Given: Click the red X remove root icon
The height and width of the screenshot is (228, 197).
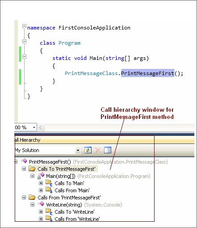Looking at the screenshot, I should tap(98, 150).
